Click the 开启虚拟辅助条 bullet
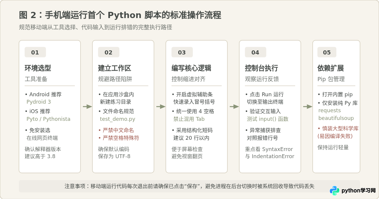The height and width of the screenshot is (199, 379). pos(192,94)
